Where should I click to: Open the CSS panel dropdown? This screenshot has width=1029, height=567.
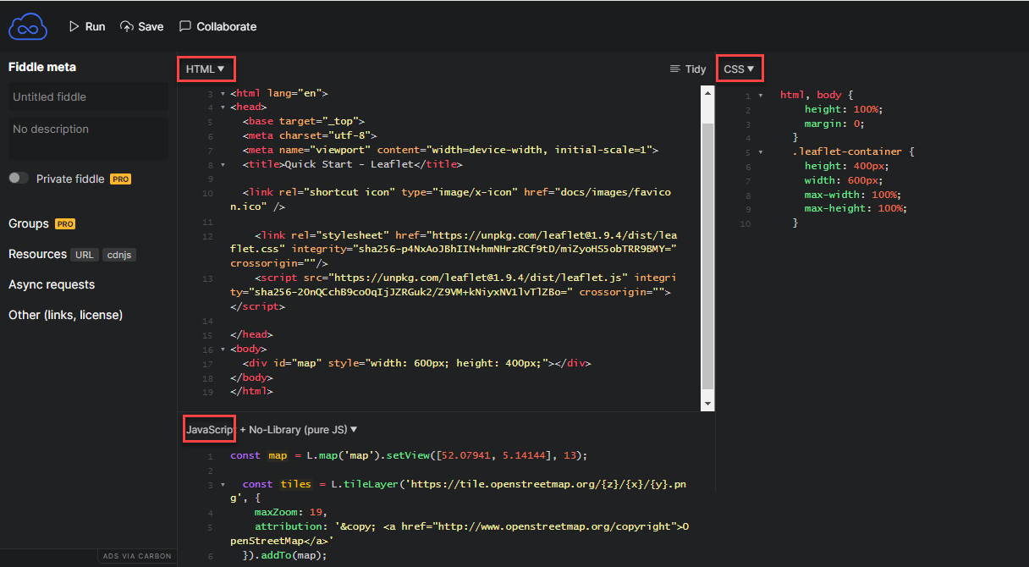(739, 69)
